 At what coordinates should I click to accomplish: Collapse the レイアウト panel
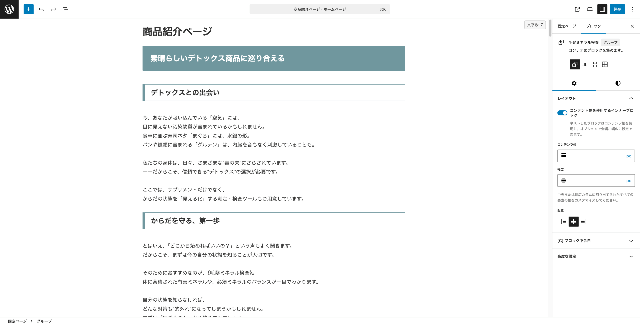tap(631, 98)
